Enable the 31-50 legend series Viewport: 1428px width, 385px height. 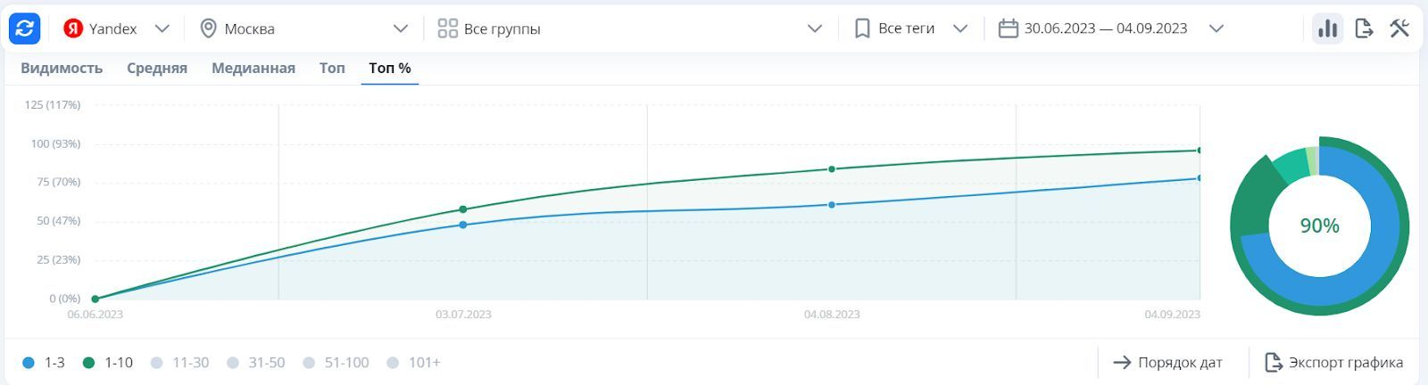pyautogui.click(x=256, y=363)
